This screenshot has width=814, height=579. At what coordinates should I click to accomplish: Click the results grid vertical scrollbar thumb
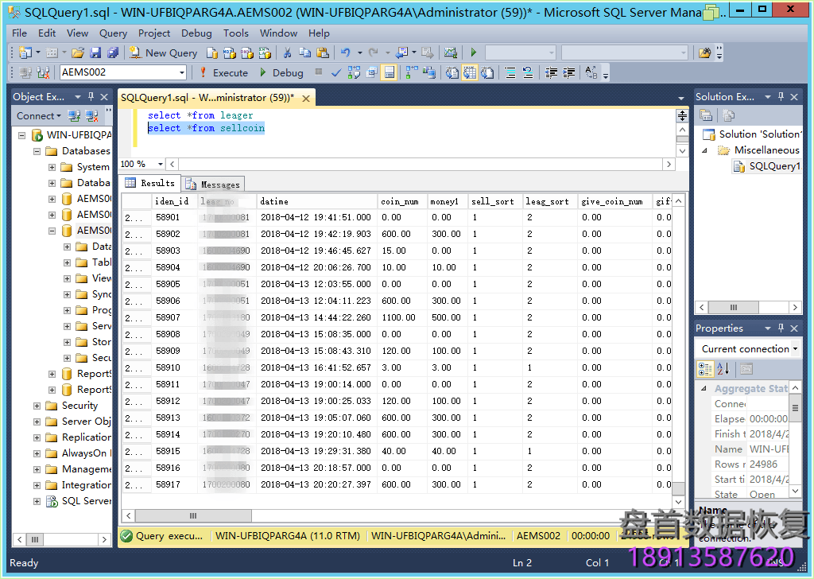(x=678, y=488)
